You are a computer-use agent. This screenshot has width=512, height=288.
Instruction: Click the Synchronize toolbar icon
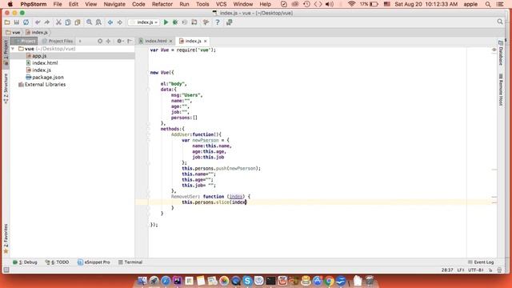tap(26, 22)
